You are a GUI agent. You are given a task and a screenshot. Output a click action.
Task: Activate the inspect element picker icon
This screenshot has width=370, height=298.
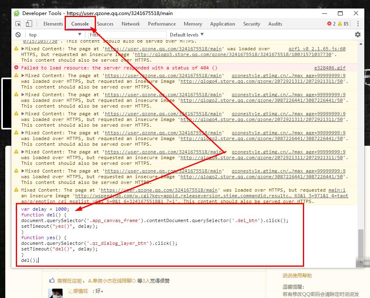pyautogui.click(x=18, y=24)
